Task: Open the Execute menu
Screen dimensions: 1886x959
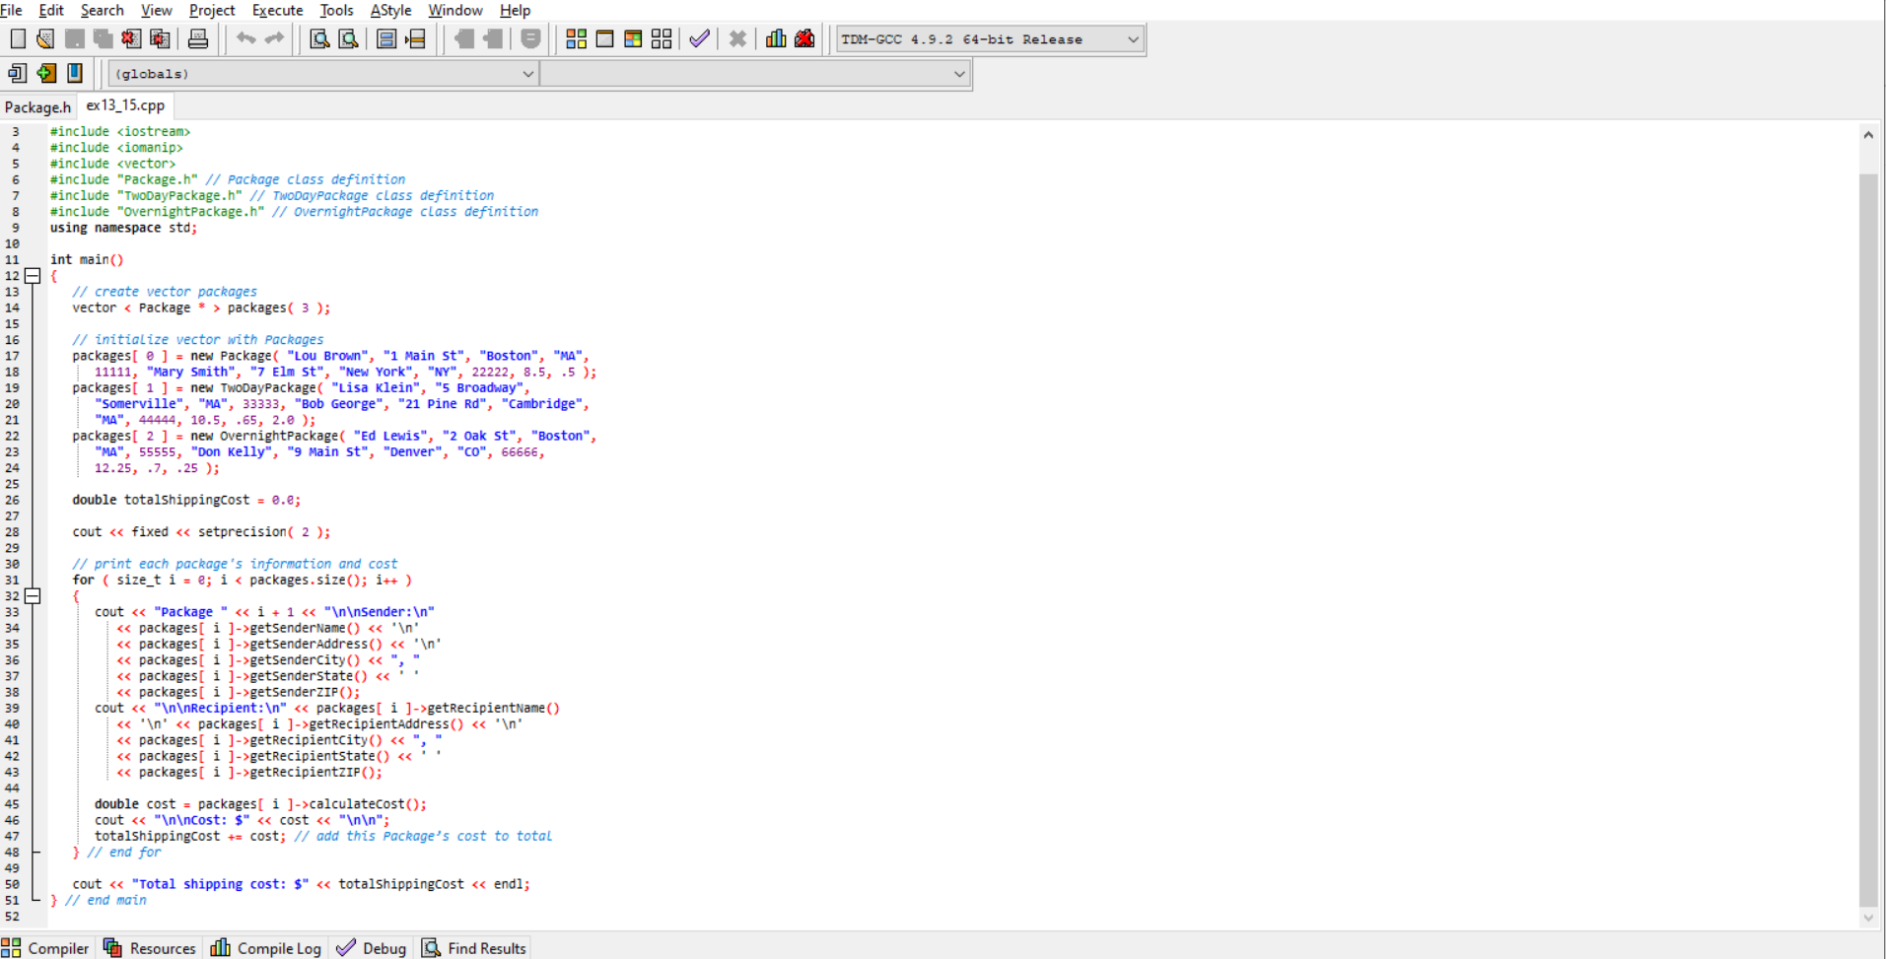Action: pos(277,10)
